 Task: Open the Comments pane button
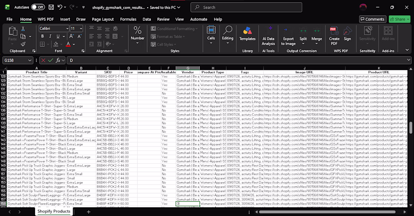(x=373, y=19)
